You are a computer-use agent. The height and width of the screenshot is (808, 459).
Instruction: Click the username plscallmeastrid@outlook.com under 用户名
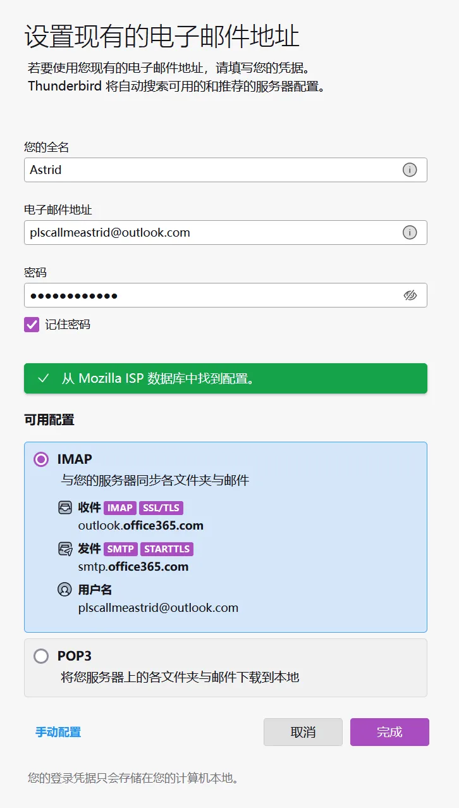[158, 607]
